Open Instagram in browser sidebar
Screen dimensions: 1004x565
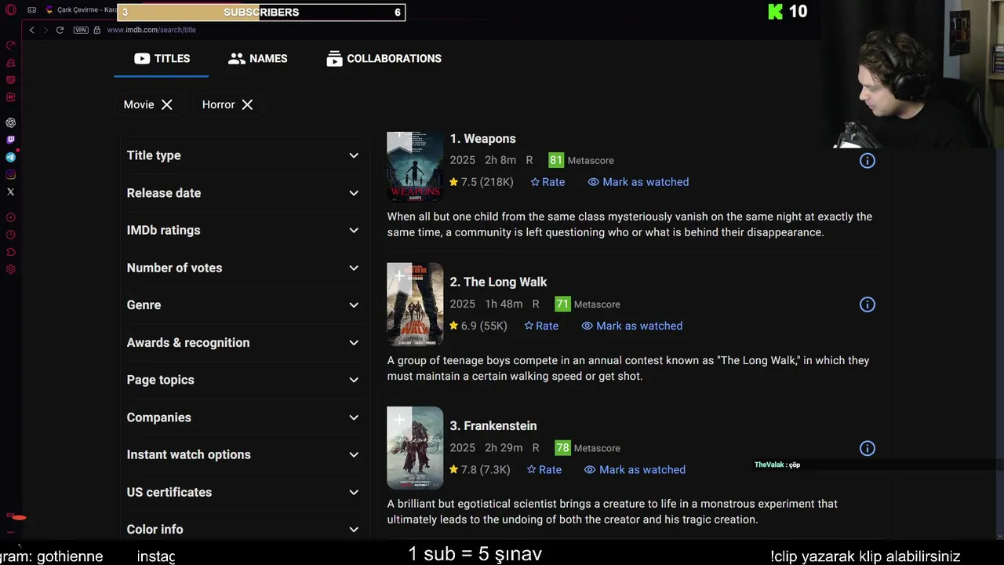tap(11, 175)
